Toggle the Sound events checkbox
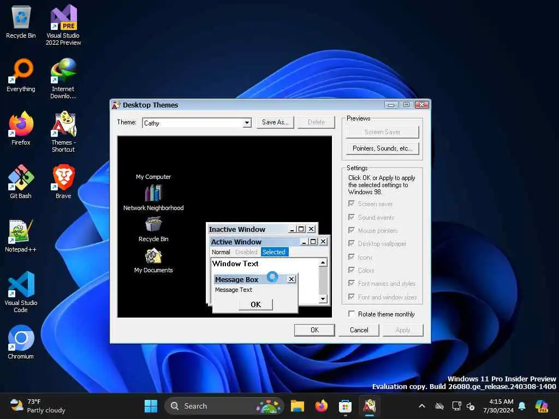 [x=352, y=217]
